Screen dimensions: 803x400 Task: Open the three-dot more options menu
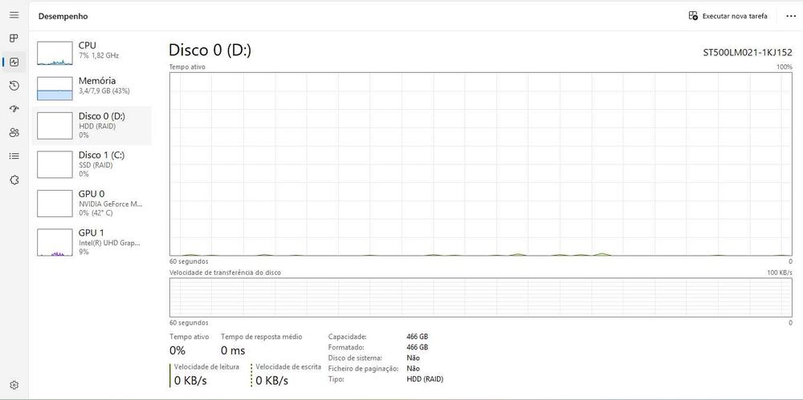tap(791, 16)
